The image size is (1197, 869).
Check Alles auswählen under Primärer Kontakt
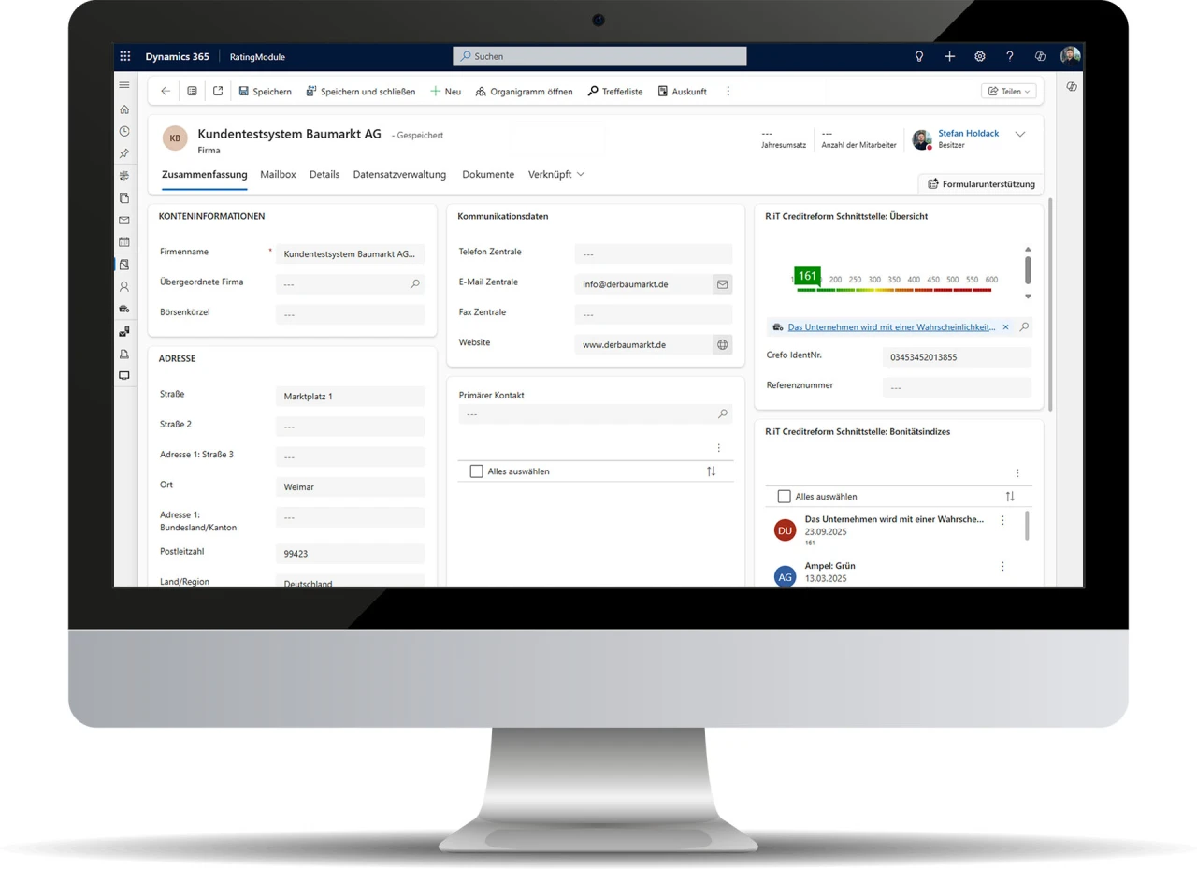coord(477,471)
